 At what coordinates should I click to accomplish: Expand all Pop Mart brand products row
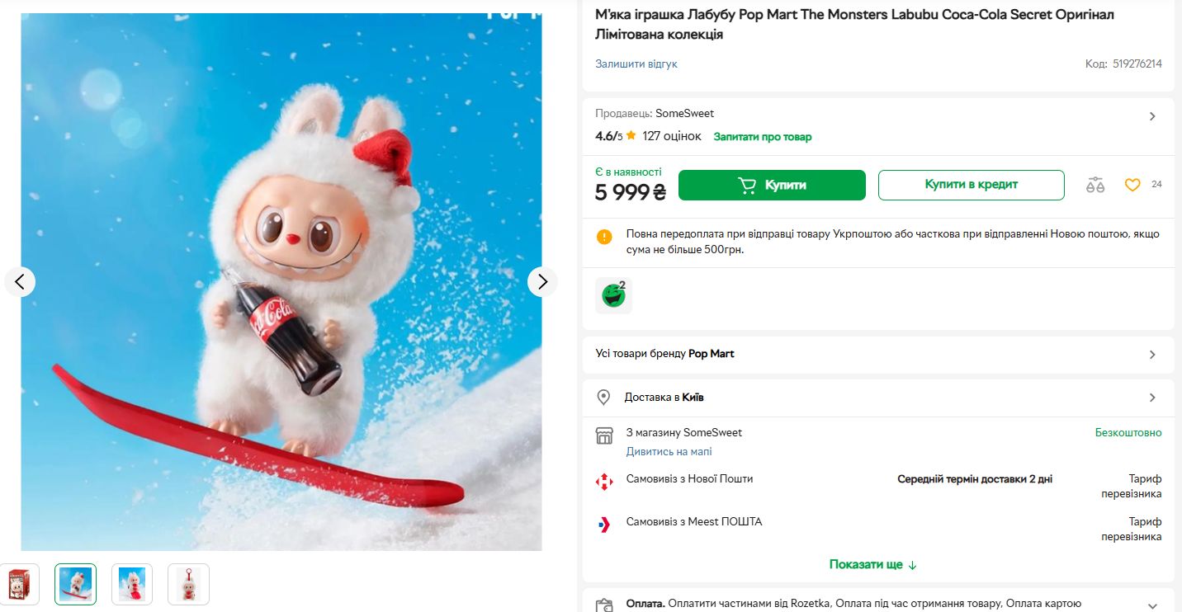[x=1152, y=355]
